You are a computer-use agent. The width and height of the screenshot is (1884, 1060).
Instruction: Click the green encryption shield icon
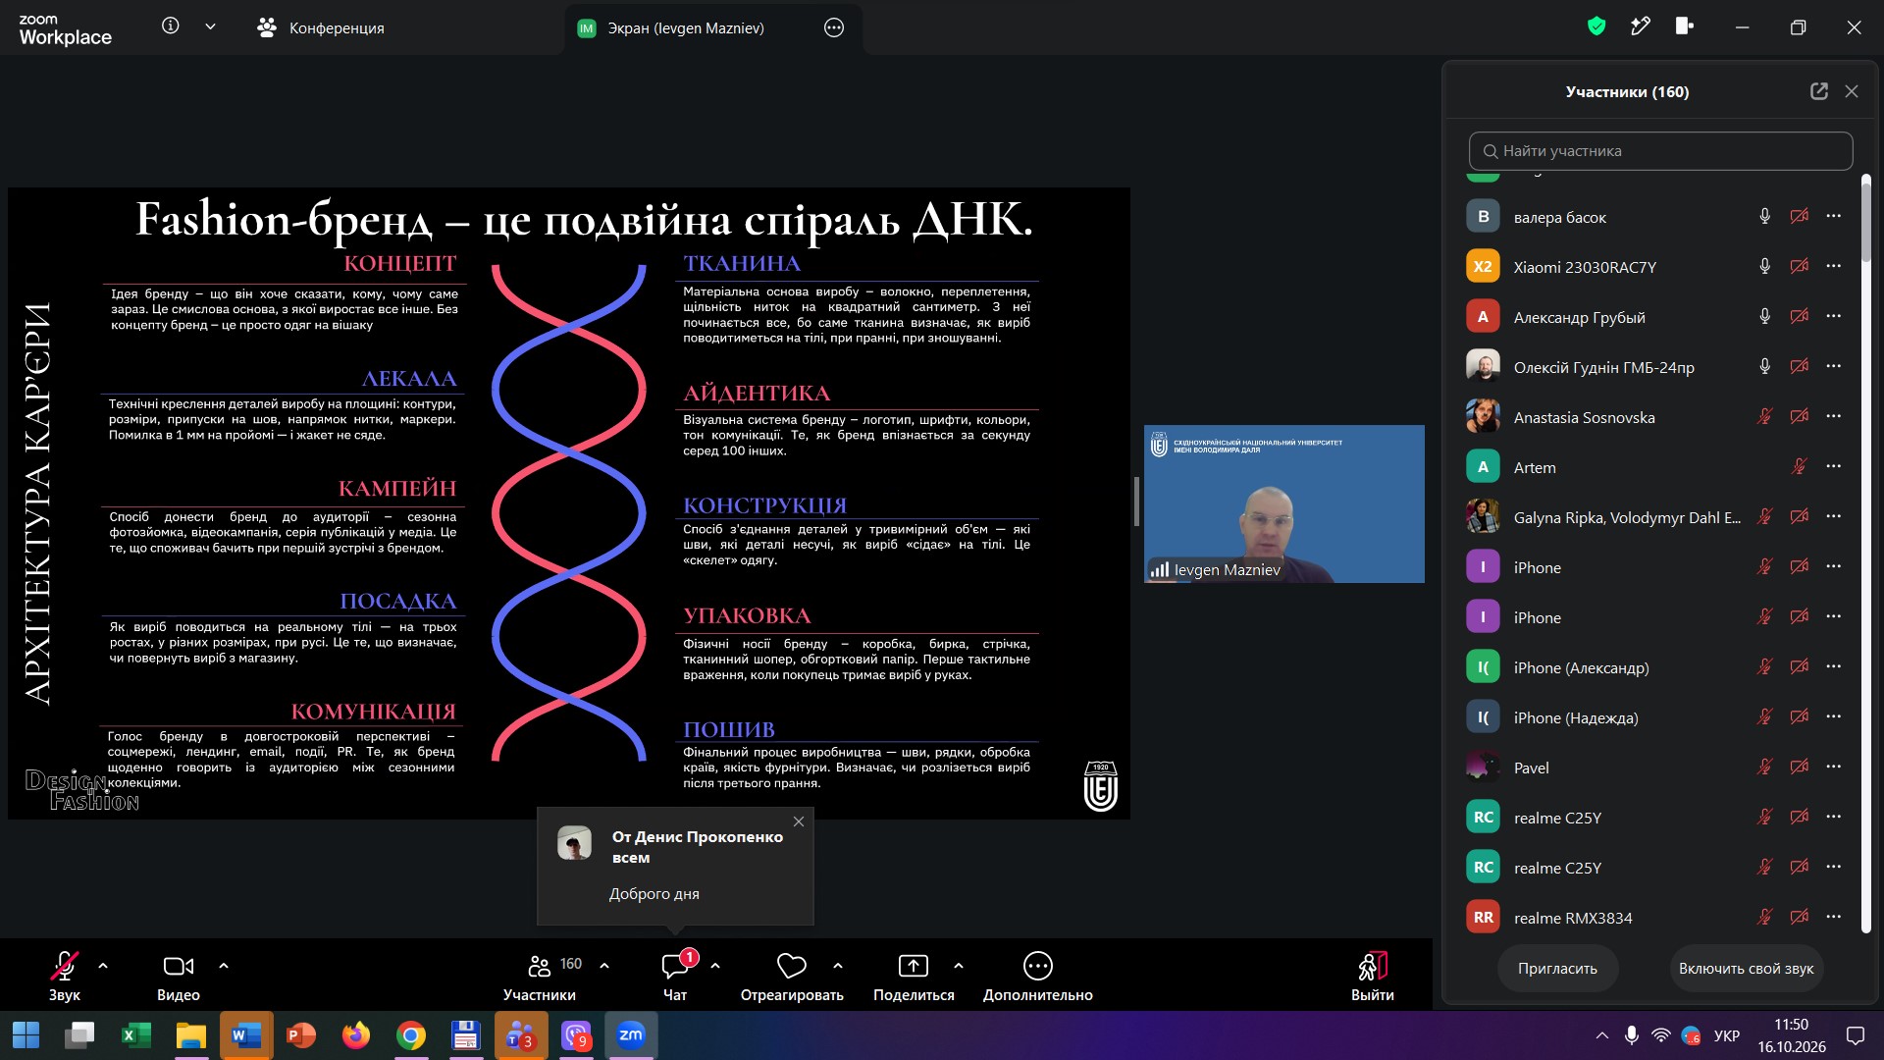coord(1596,26)
